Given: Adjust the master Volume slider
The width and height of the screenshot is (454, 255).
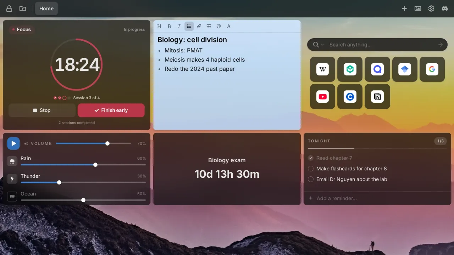Looking at the screenshot, I should click(94, 143).
